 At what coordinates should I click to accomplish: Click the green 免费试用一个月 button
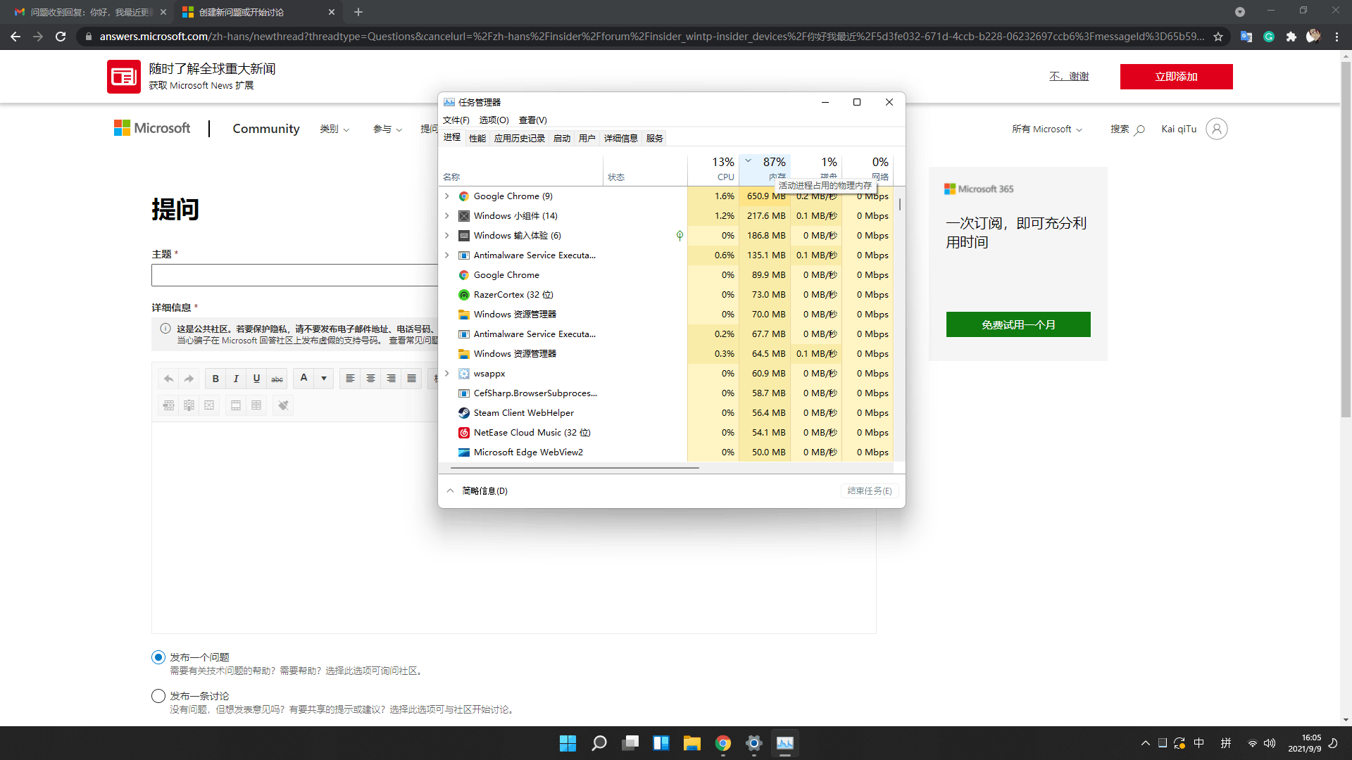(x=1018, y=324)
